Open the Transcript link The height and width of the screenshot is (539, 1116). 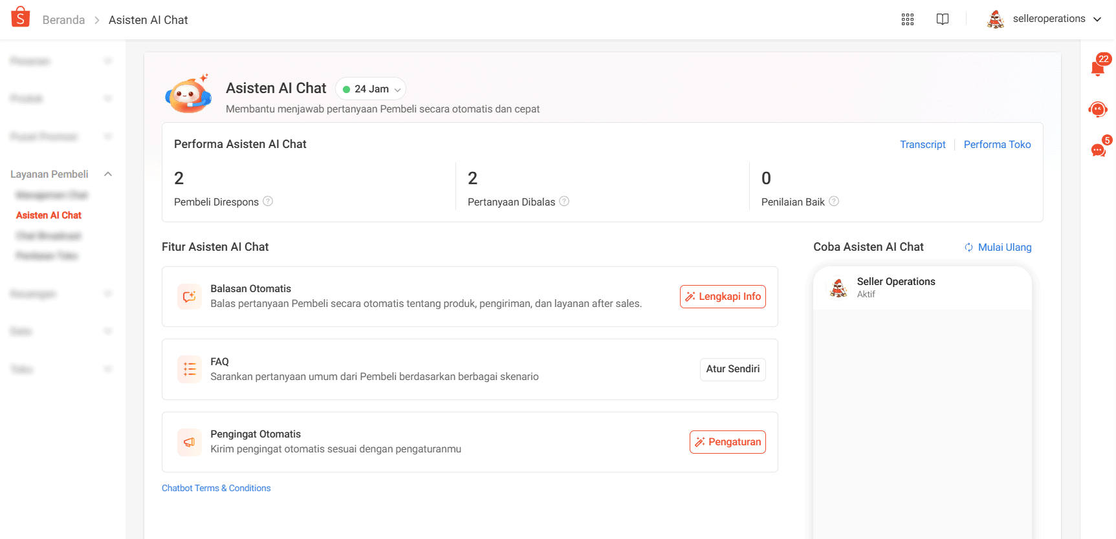click(923, 145)
